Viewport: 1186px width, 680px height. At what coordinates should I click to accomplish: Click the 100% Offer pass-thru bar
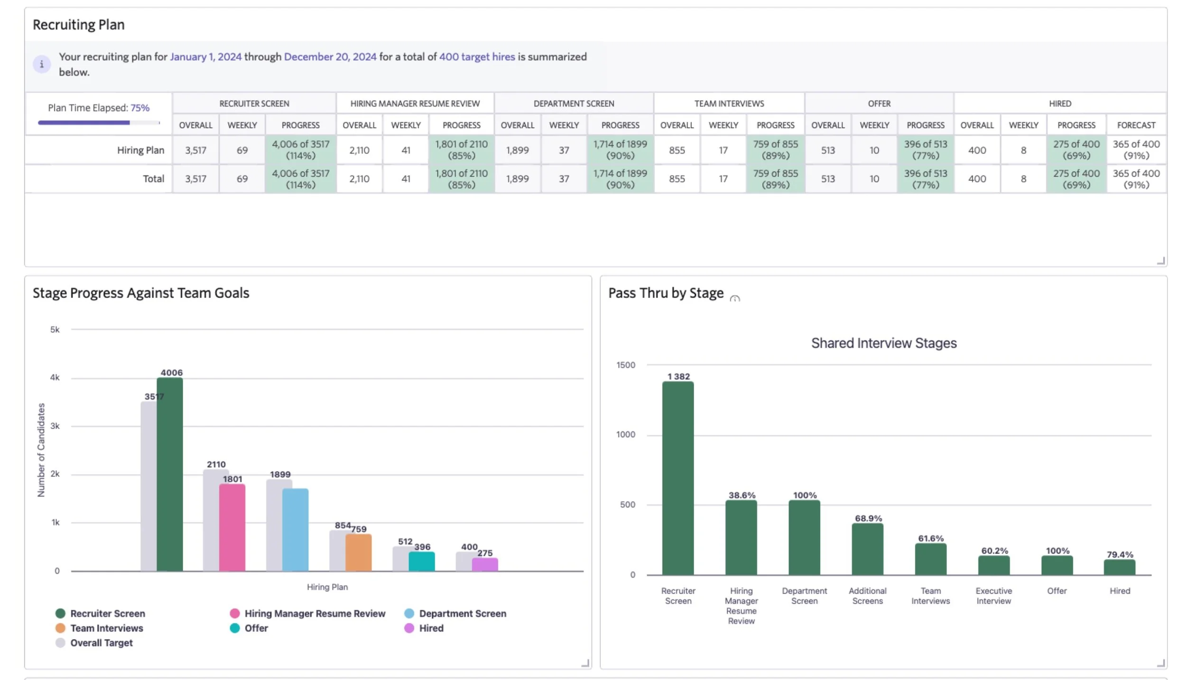1056,565
